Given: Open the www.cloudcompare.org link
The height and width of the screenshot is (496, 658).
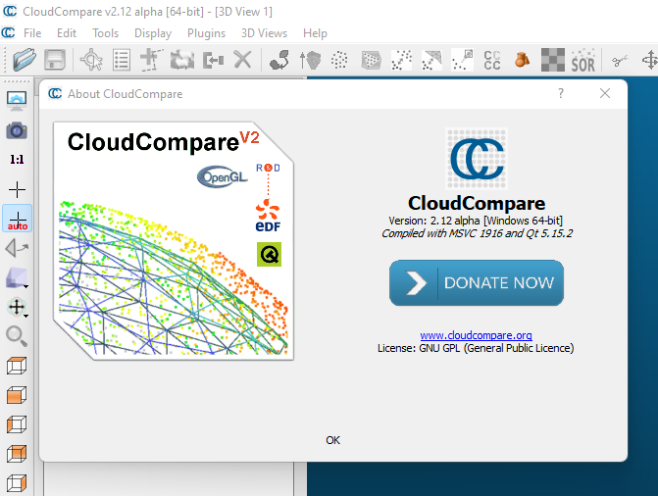Looking at the screenshot, I should tap(476, 335).
